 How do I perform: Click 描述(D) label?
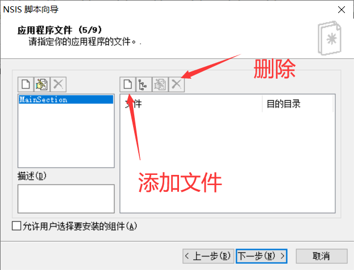32,176
